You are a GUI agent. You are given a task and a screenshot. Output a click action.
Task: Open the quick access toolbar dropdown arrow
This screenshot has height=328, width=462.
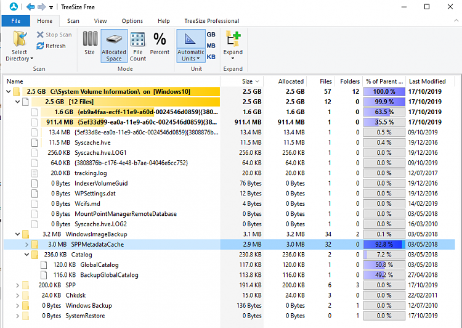pyautogui.click(x=51, y=7)
